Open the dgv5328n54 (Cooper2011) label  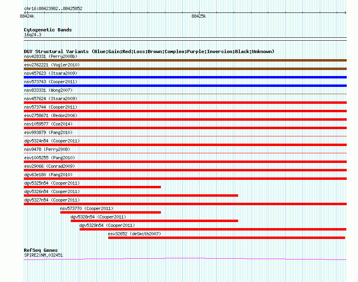[x=98, y=217]
